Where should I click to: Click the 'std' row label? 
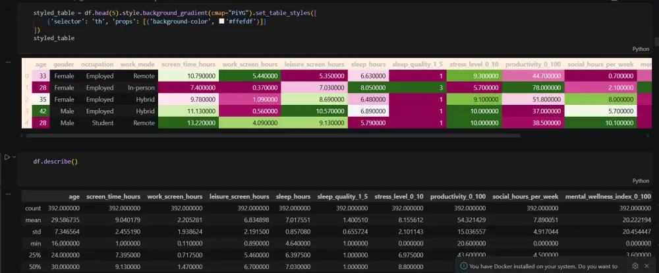36,231
